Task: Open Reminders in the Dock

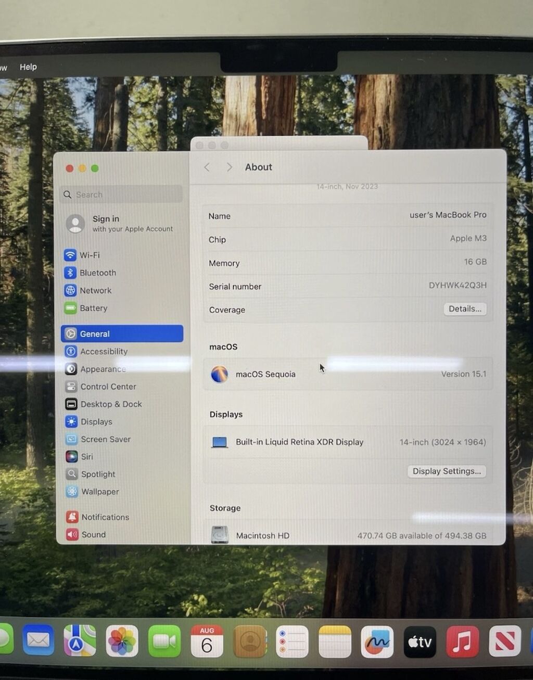Action: [x=292, y=641]
